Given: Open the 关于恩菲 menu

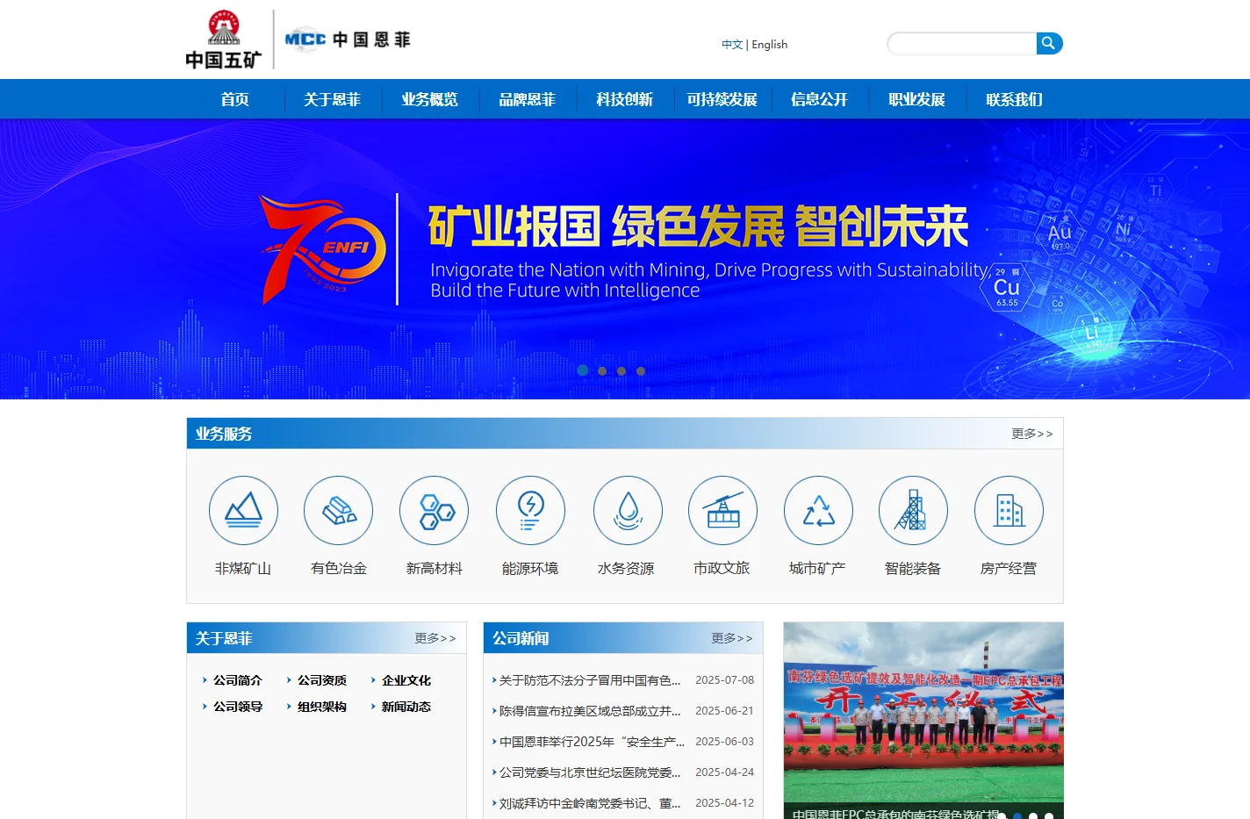Looking at the screenshot, I should pyautogui.click(x=332, y=99).
